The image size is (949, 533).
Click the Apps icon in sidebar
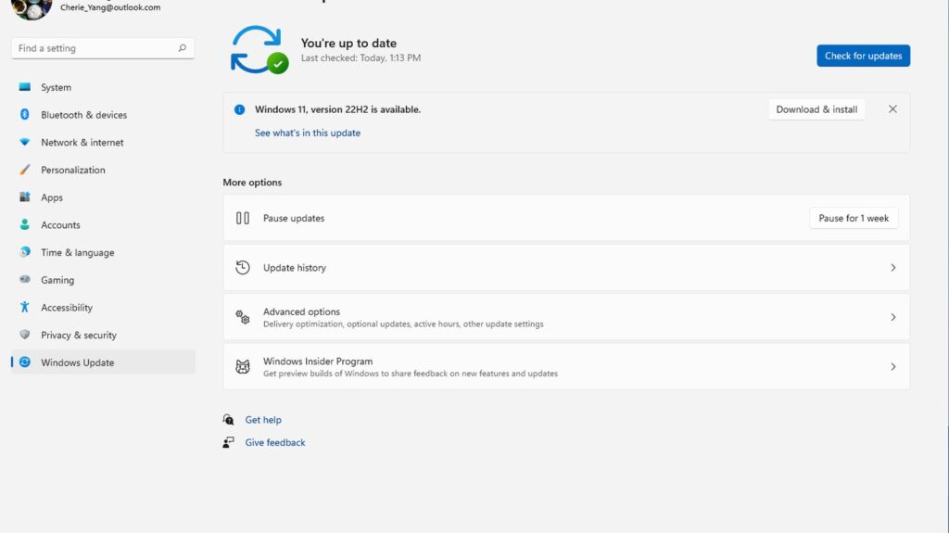tap(25, 197)
